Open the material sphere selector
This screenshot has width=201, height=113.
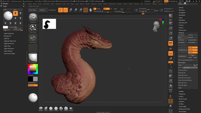pos(33,58)
